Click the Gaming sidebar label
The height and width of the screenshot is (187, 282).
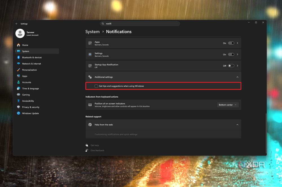[26, 95]
